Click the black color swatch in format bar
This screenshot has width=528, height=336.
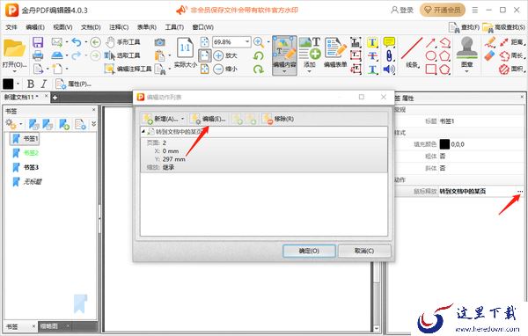pos(8,84)
